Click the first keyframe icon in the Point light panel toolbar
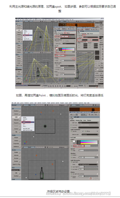Image resolution: width=120 pixels, height=198 pixels. [x=82, y=115]
